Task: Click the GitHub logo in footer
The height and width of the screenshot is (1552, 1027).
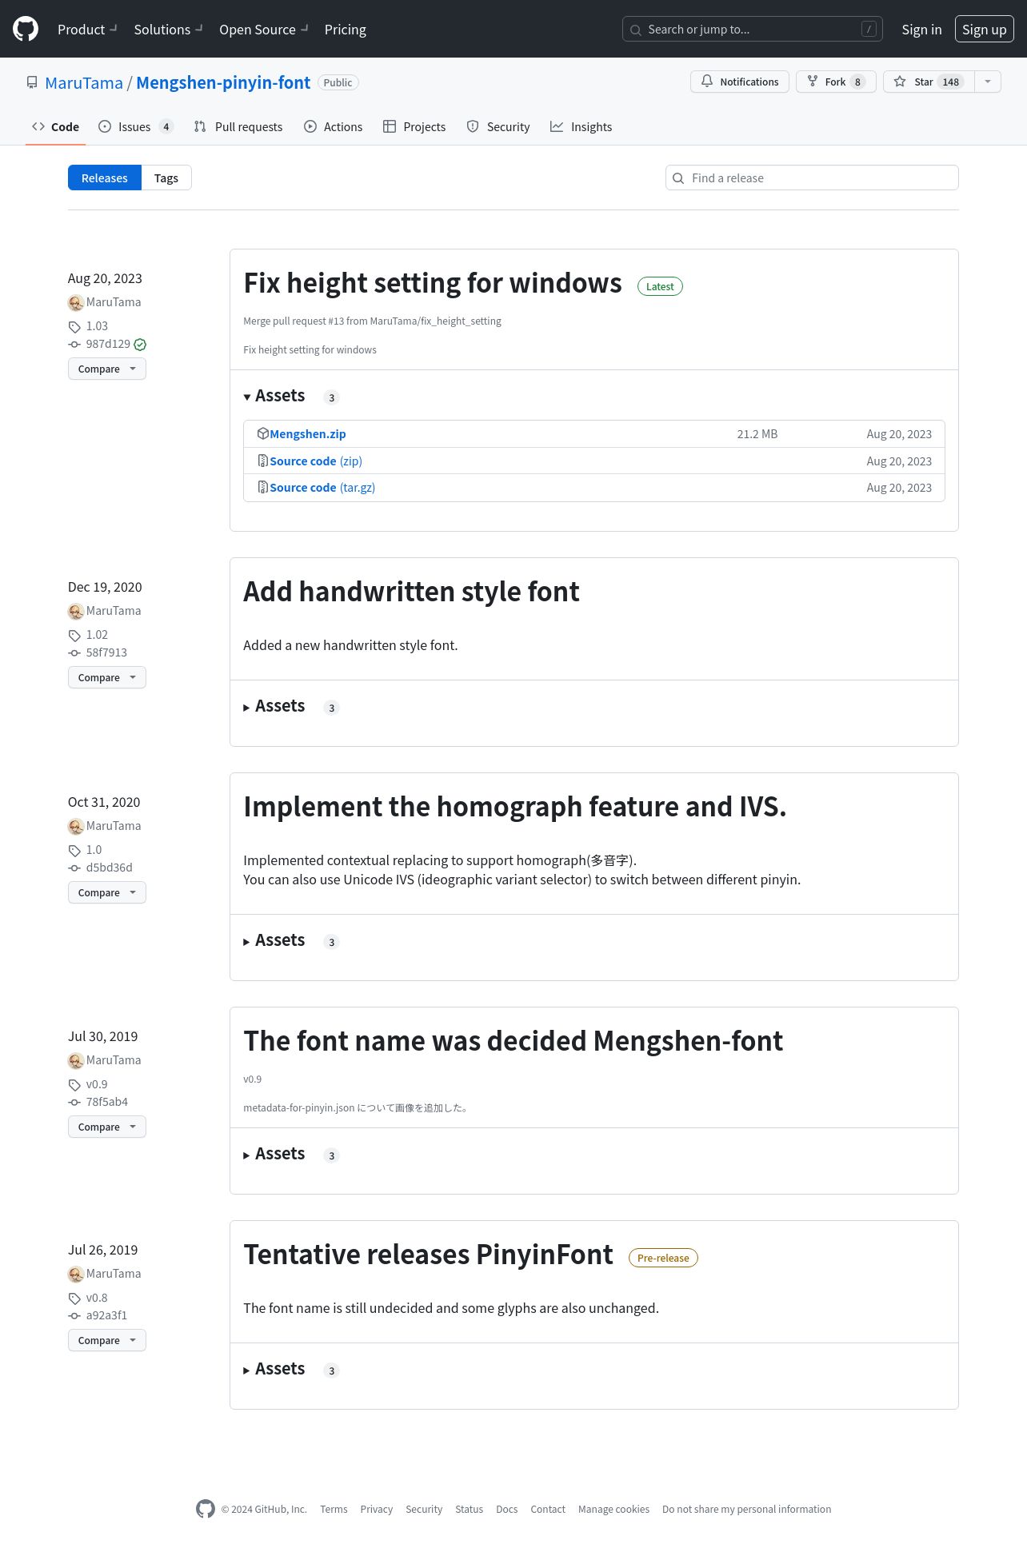Action: [206, 1509]
